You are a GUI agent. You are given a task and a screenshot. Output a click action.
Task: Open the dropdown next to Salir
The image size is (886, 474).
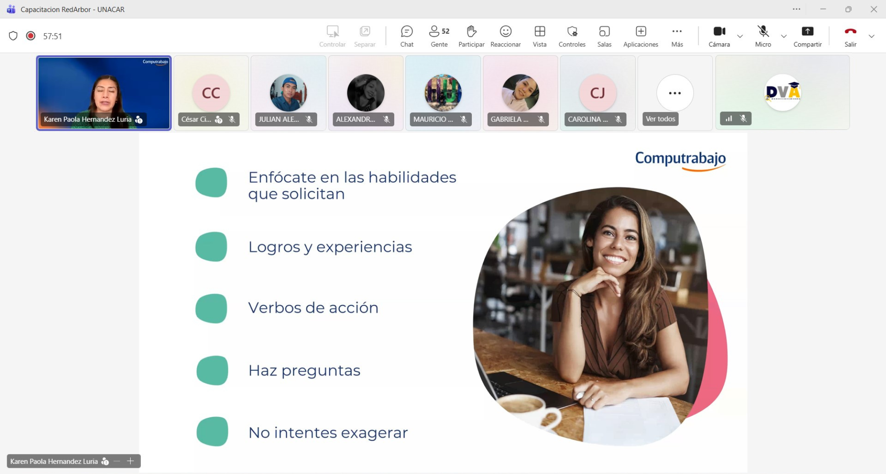coord(871,36)
